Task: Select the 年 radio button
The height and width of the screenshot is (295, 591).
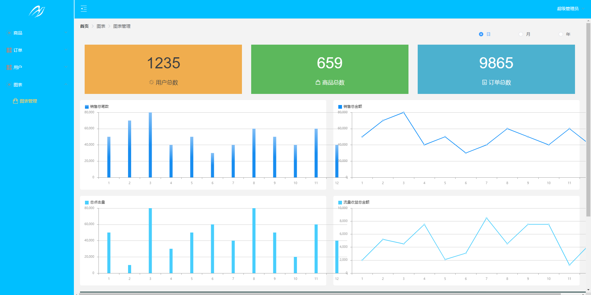Action: click(561, 34)
